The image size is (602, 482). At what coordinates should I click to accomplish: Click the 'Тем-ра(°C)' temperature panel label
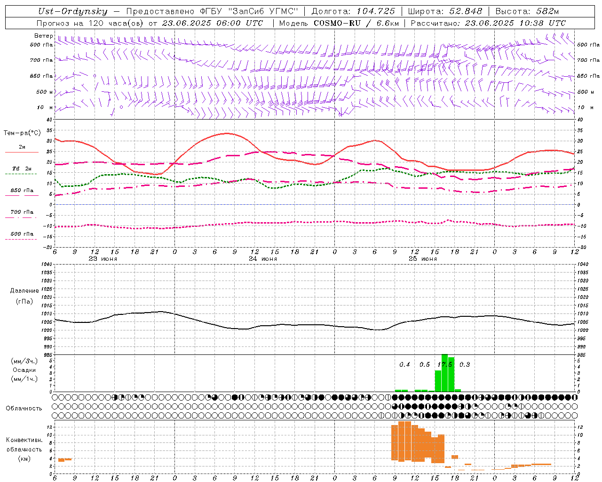tap(22, 133)
